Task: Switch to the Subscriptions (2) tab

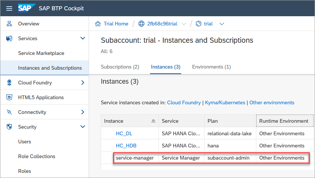Action: coord(120,67)
